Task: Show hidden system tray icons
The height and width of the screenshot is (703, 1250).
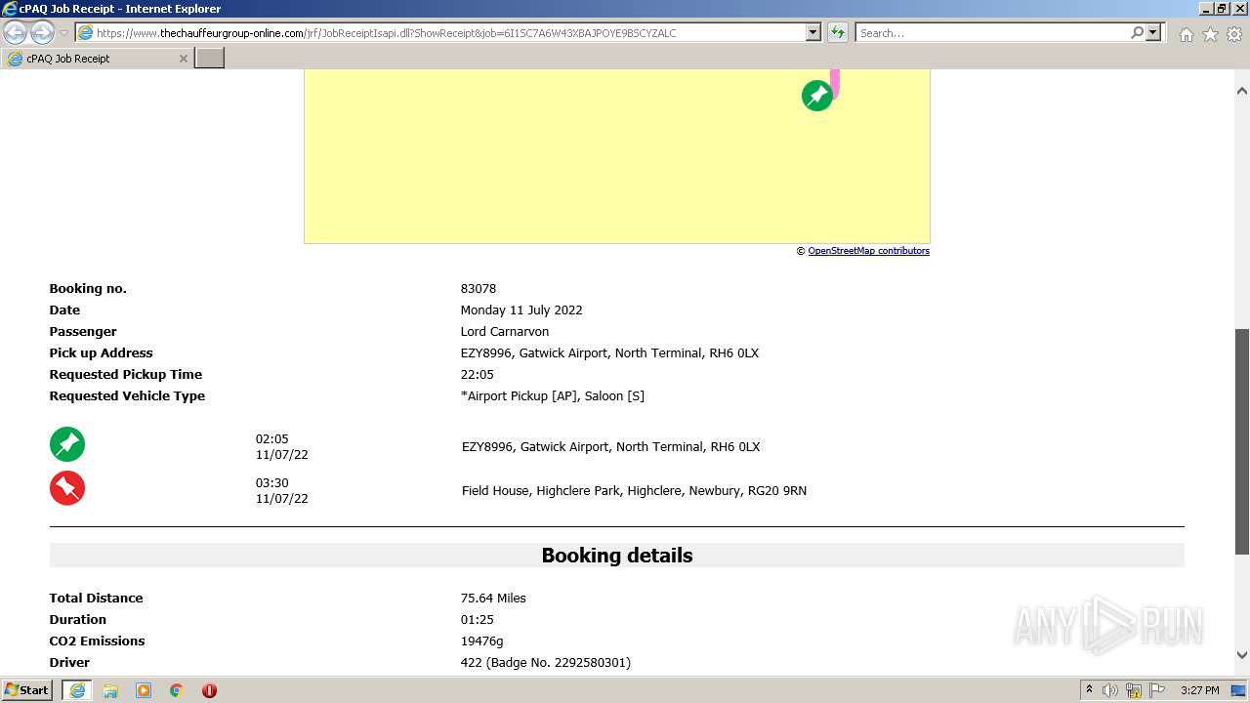Action: click(x=1089, y=690)
